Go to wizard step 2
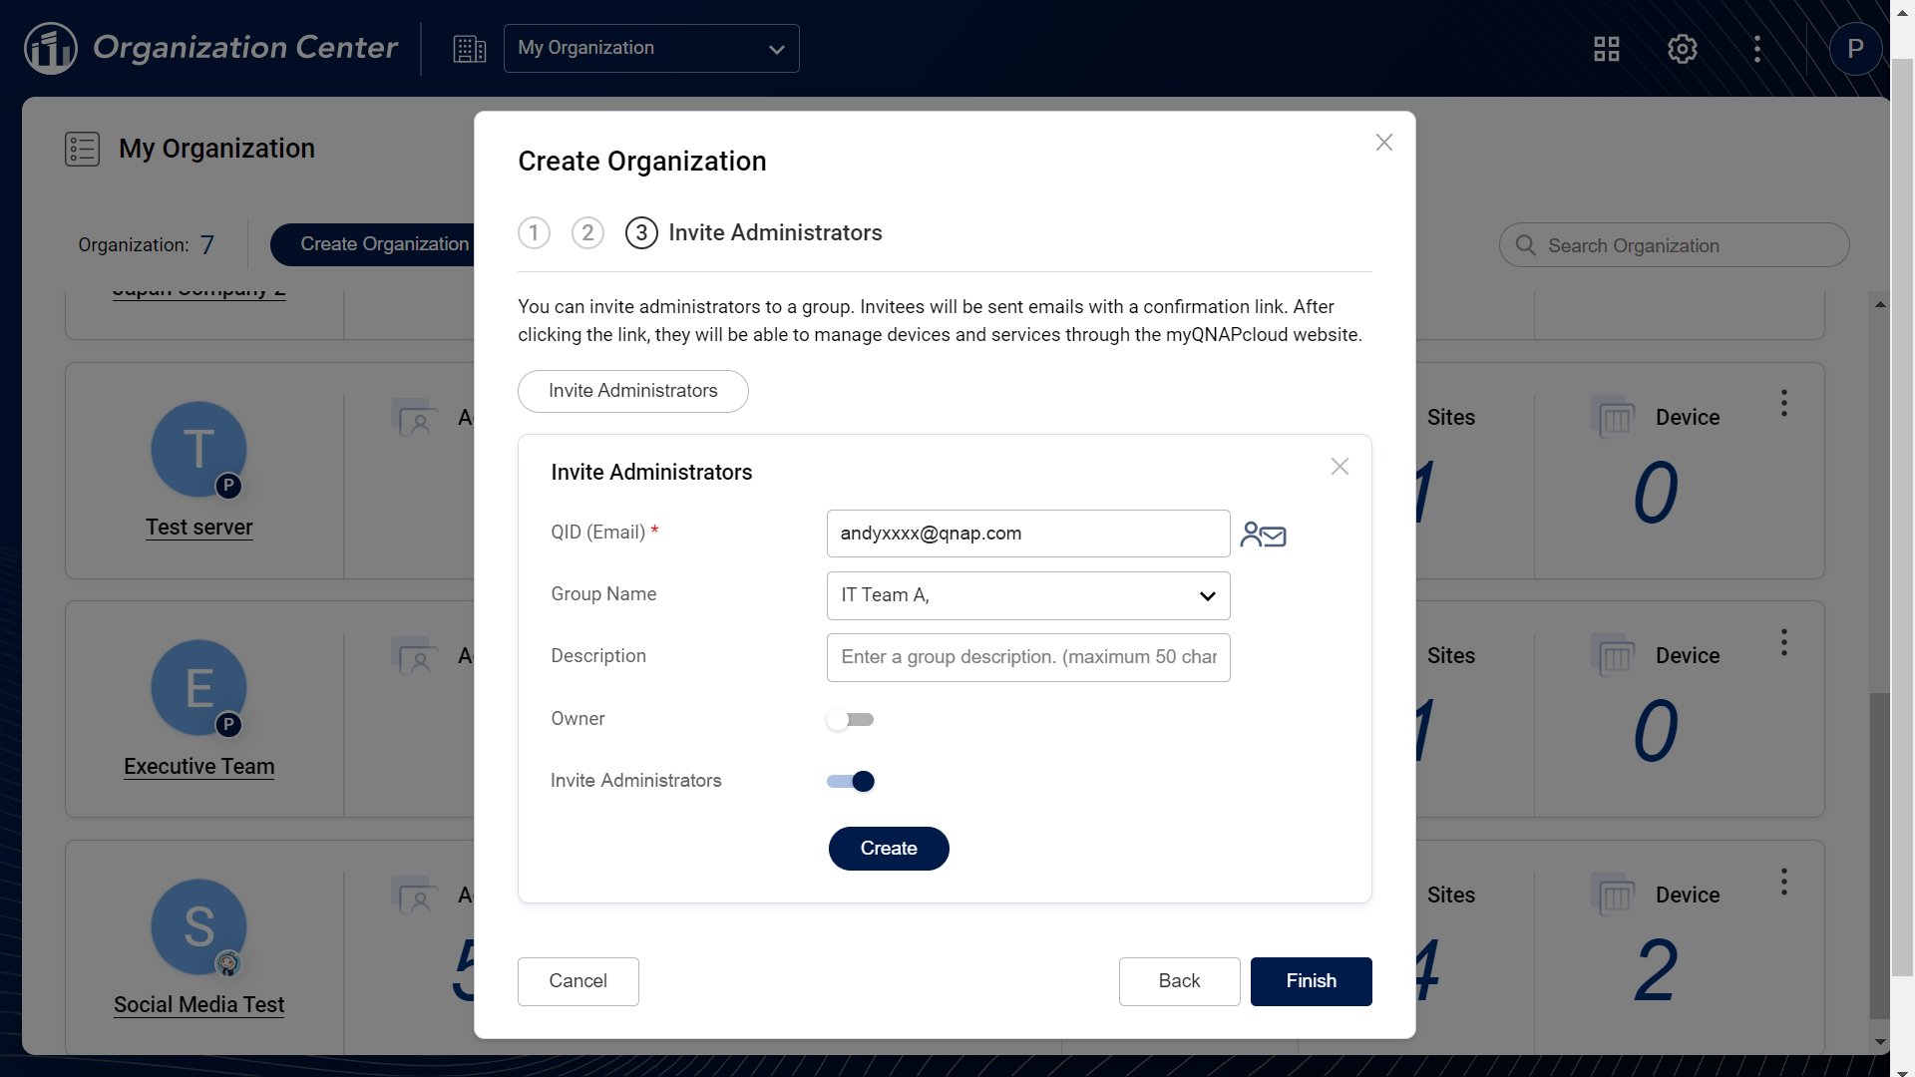 click(587, 232)
